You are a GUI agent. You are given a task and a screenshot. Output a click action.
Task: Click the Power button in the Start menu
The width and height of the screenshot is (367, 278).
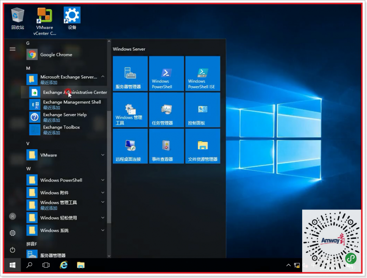[x=13, y=250]
